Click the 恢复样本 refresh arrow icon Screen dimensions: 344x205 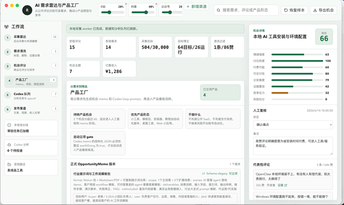pos(286,10)
